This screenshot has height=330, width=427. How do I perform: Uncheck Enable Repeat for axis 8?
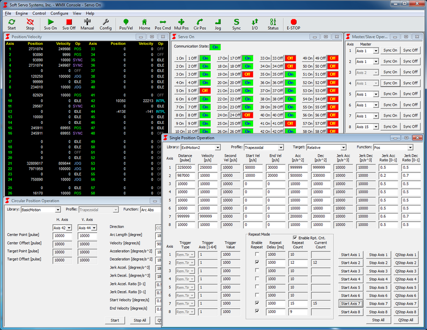point(257,311)
